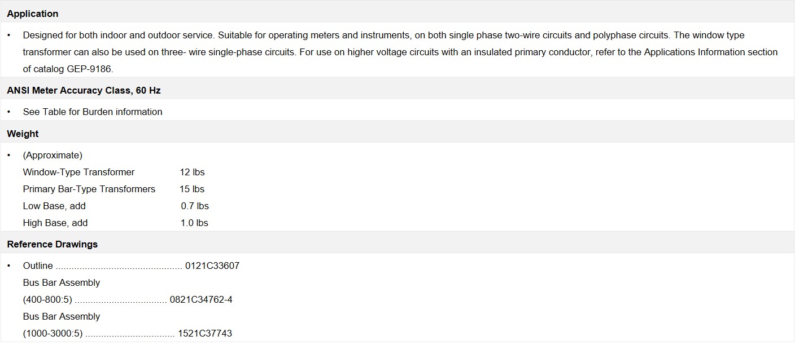Click 'Designed for both indoor and outdoor' paragraph

pyautogui.click(x=395, y=35)
